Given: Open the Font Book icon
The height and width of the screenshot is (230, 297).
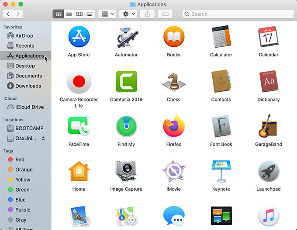Looking at the screenshot, I should click(x=221, y=126).
